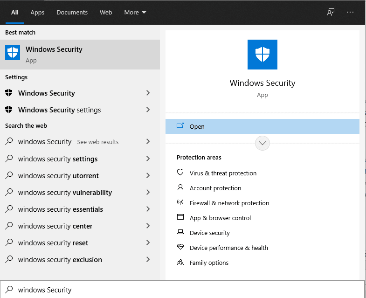Open App & browser control link
The image size is (366, 298).
click(x=220, y=218)
